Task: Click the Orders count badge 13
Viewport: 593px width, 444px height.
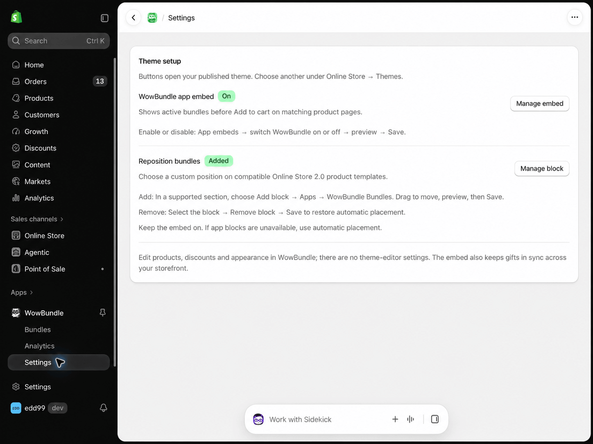Action: coord(100,81)
